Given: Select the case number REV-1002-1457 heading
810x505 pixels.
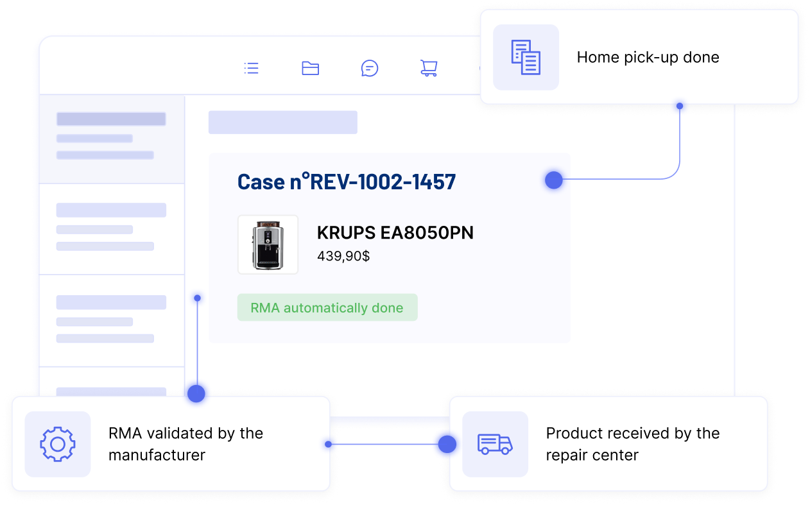Looking at the screenshot, I should coord(347,182).
